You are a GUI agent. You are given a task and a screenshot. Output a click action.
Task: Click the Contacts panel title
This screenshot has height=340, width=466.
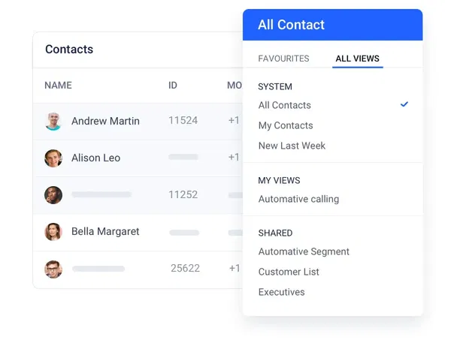69,50
